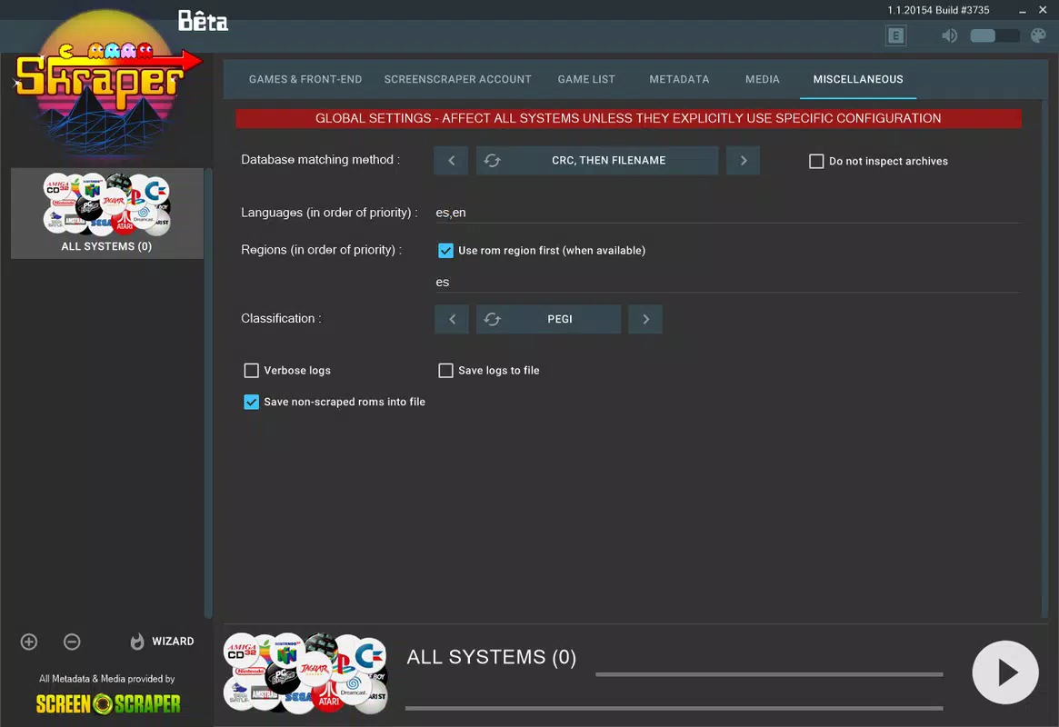Click the Regions input field
Image resolution: width=1059 pixels, height=727 pixels.
pos(727,282)
